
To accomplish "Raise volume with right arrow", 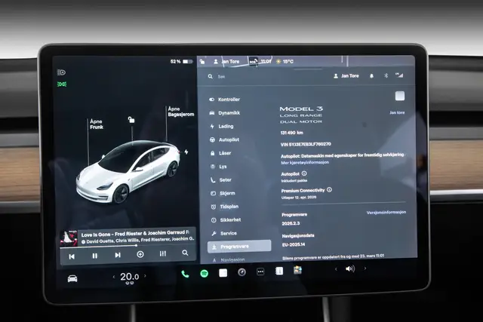I will (x=365, y=268).
